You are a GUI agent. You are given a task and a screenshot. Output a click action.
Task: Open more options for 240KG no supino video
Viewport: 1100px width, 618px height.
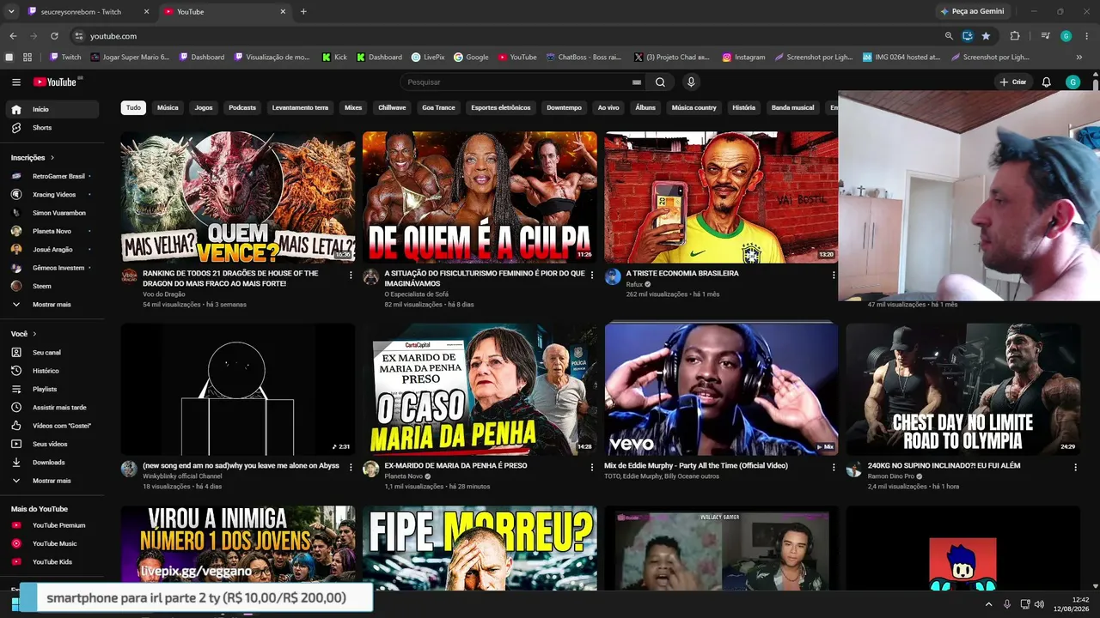(x=1075, y=468)
